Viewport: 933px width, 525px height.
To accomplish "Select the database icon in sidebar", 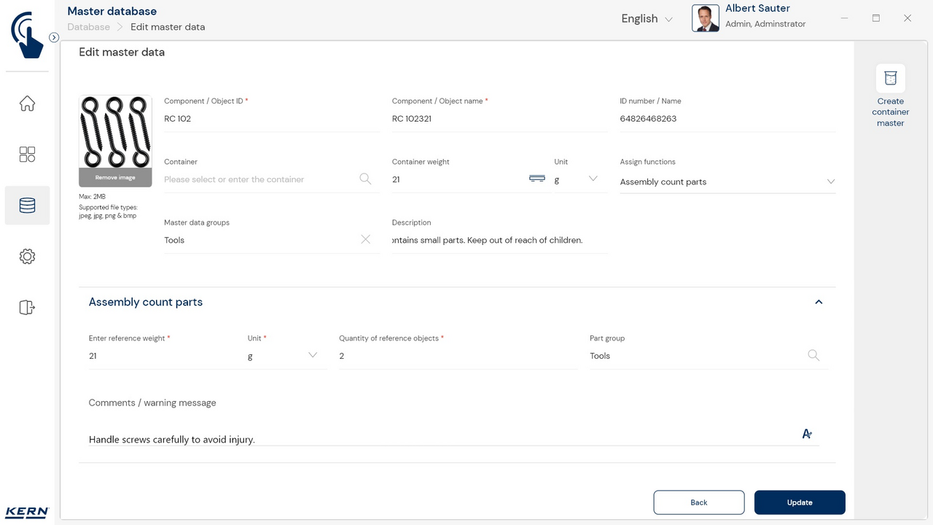I will pos(27,206).
